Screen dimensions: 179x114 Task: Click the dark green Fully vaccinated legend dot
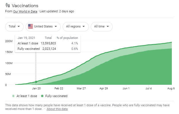coord(42,96)
